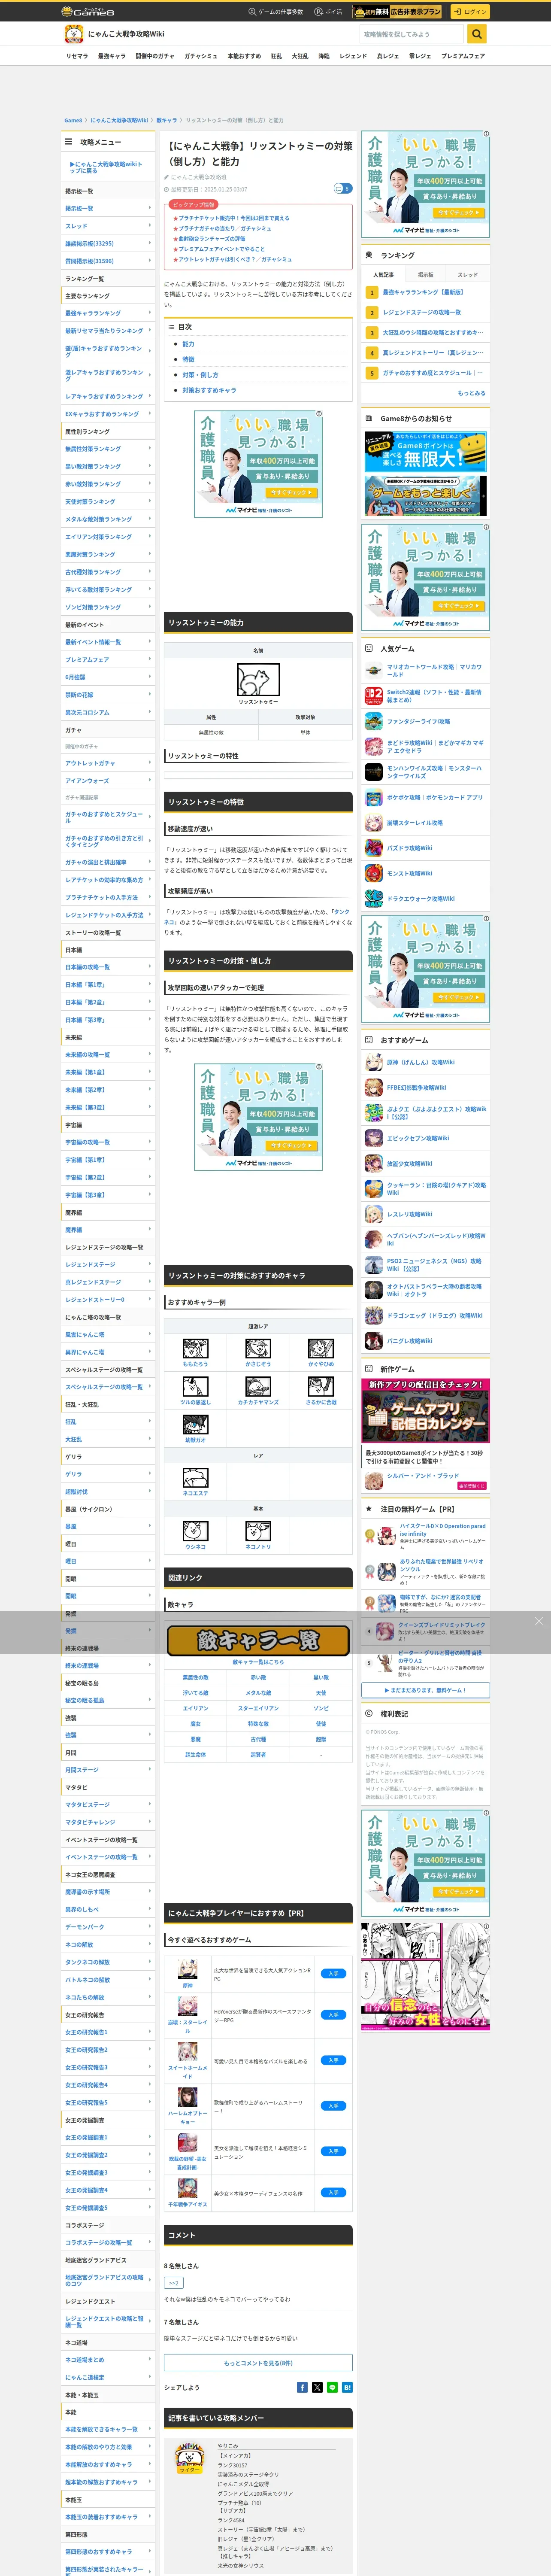Open the レジェンドステージ sidebar link with its arrow
This screenshot has height=2576, width=551.
pos(108,1265)
